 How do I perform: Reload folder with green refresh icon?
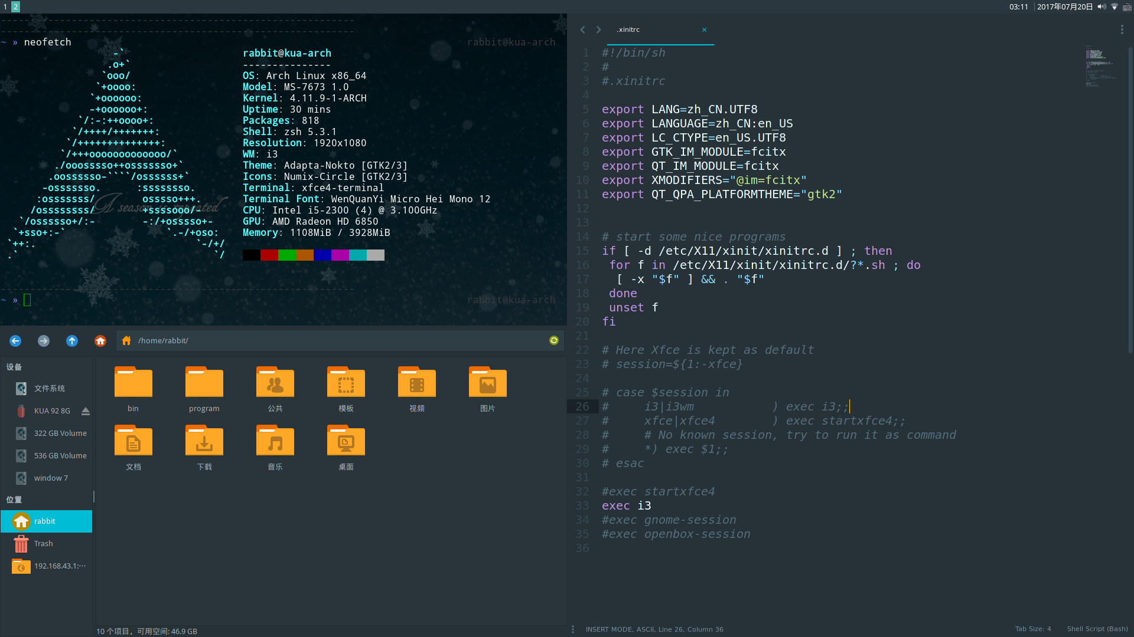554,340
